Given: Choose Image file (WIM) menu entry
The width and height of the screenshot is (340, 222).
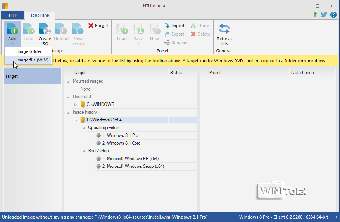Looking at the screenshot, I should point(28,60).
